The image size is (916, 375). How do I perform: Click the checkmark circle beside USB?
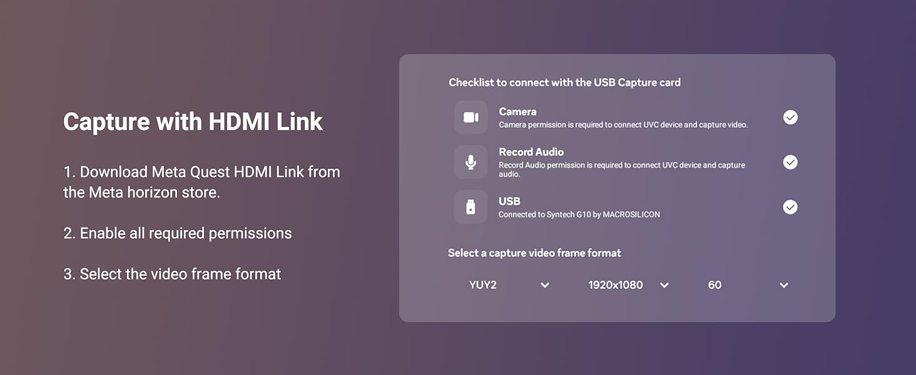(x=790, y=207)
